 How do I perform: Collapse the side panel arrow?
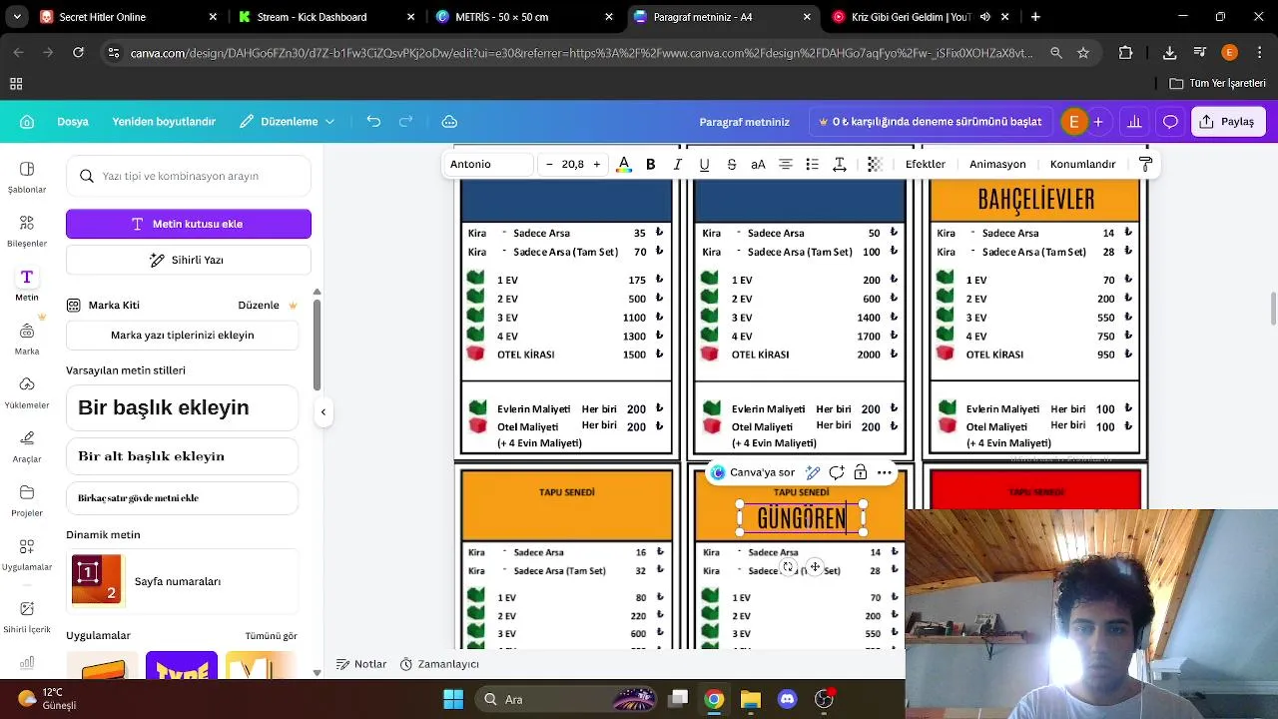(x=322, y=411)
